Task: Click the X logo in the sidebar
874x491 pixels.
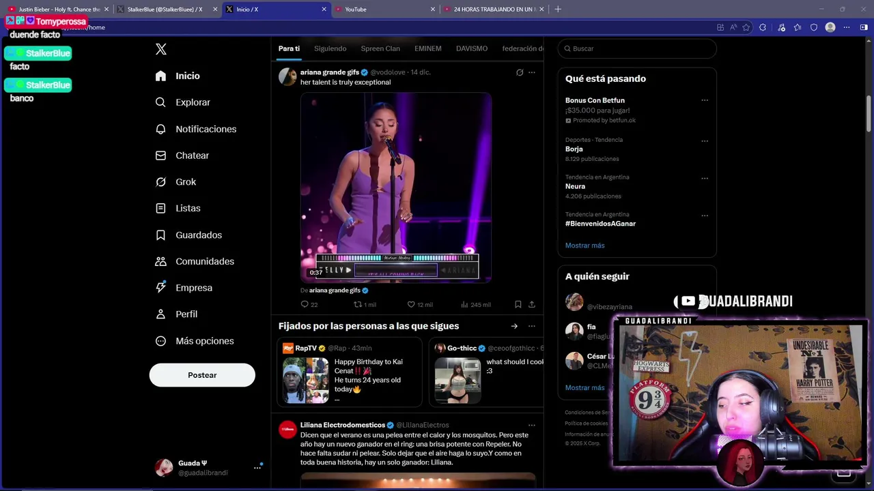Action: point(161,49)
